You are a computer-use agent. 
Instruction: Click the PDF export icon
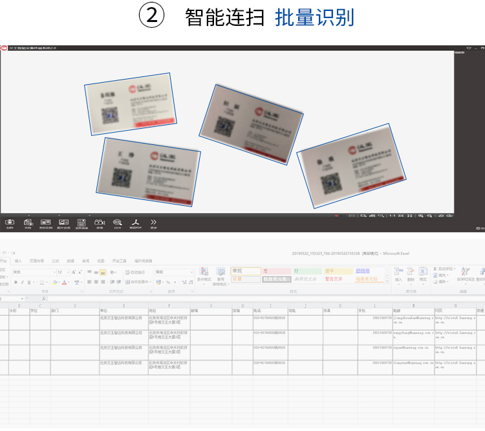pyautogui.click(x=136, y=223)
